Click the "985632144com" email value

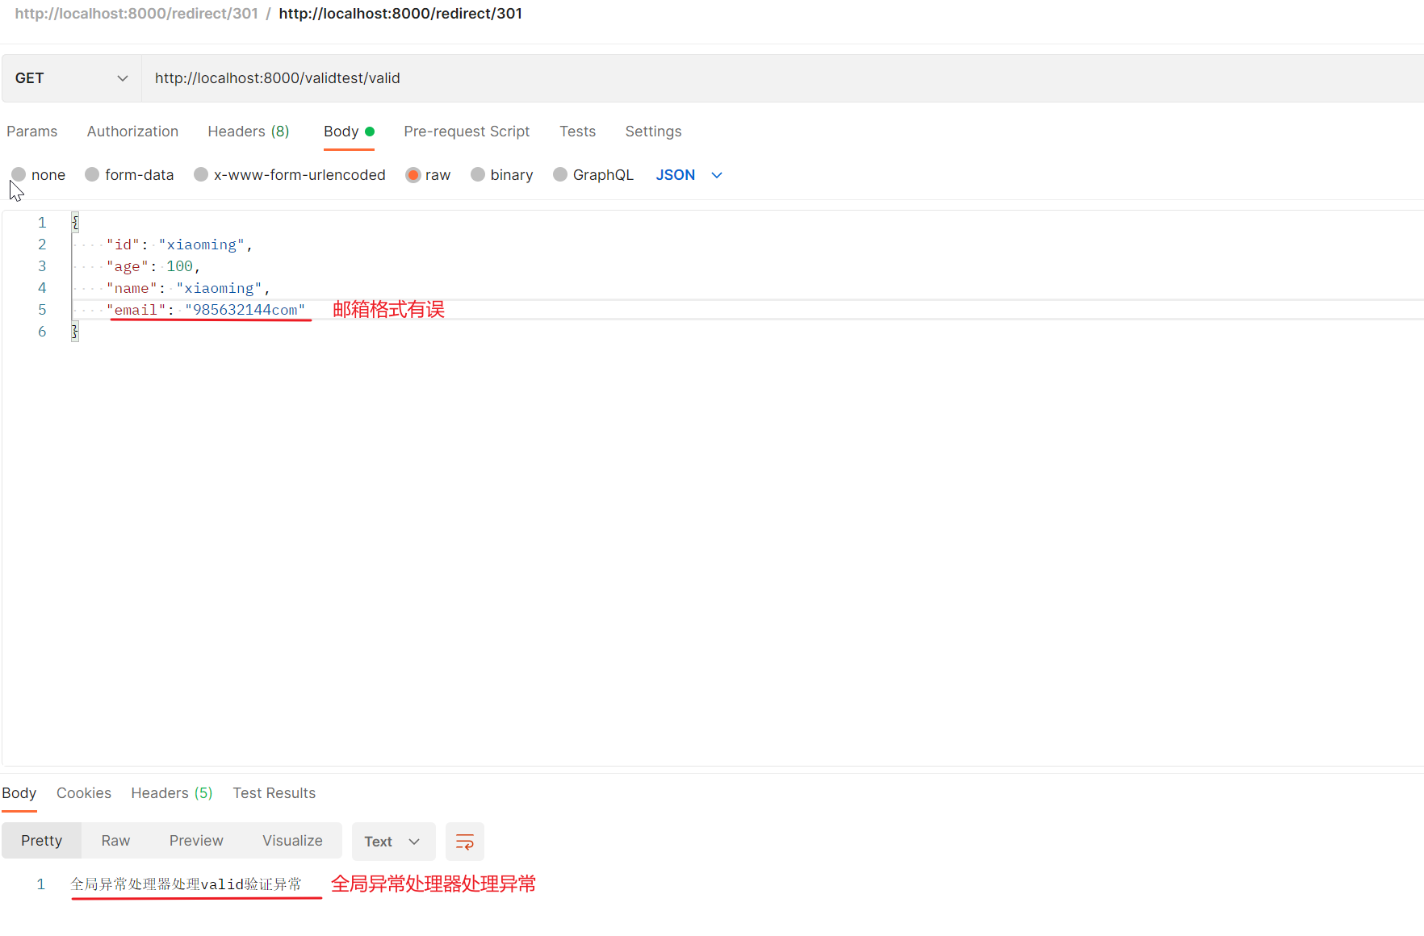245,310
